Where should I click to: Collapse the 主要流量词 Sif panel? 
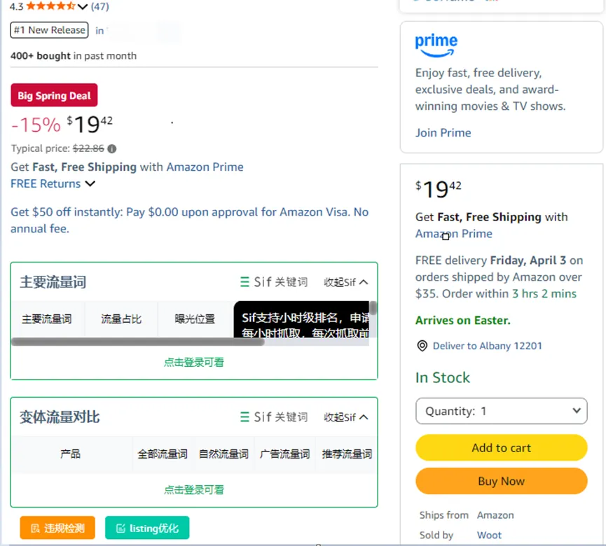(x=346, y=282)
